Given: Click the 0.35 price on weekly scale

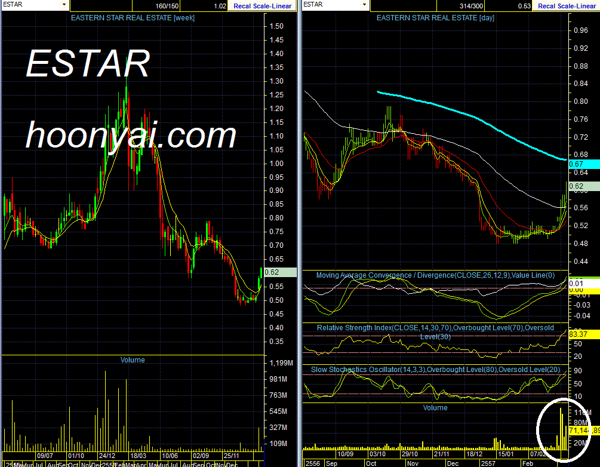Looking at the screenshot, I should 276,342.
